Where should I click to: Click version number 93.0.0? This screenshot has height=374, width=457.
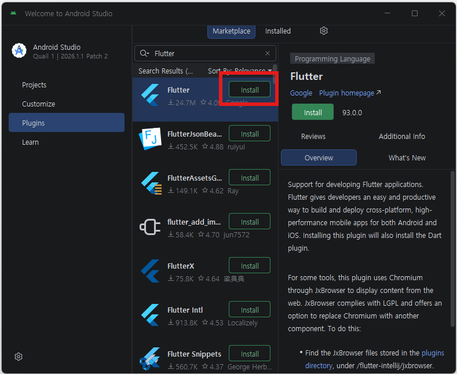point(352,113)
